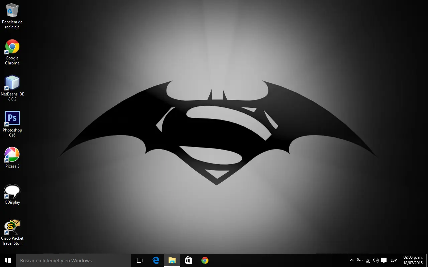Expand the hidden system tray icons chevron
Image resolution: width=428 pixels, height=267 pixels.
[351, 260]
